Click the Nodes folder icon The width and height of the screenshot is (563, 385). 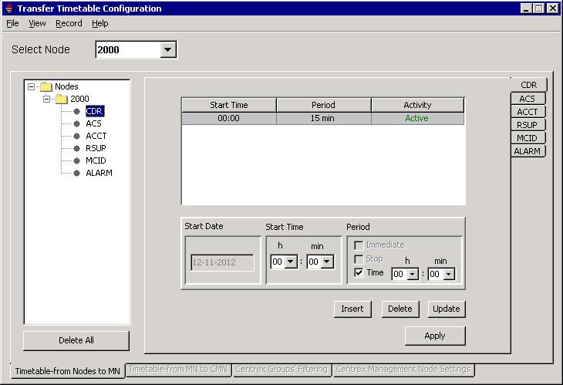pos(46,86)
